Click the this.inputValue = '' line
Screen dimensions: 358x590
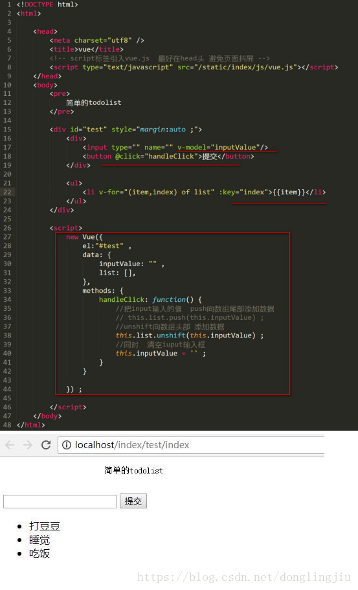point(161,354)
